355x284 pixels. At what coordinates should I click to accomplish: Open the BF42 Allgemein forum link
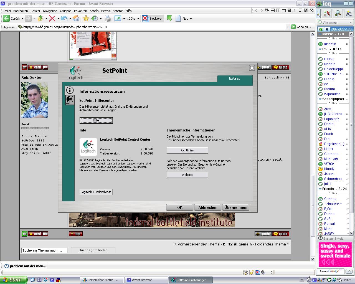coord(237,244)
